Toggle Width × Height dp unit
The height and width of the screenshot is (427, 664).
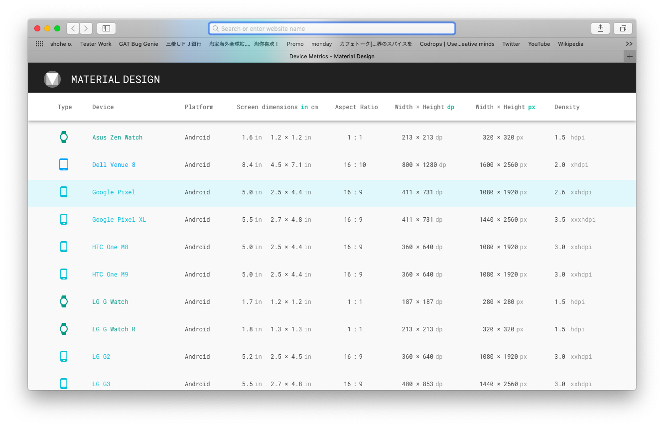[x=451, y=107]
